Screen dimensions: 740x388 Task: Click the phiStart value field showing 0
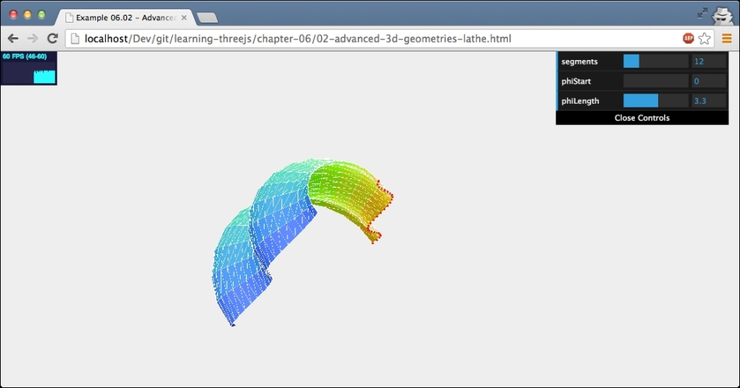click(708, 81)
